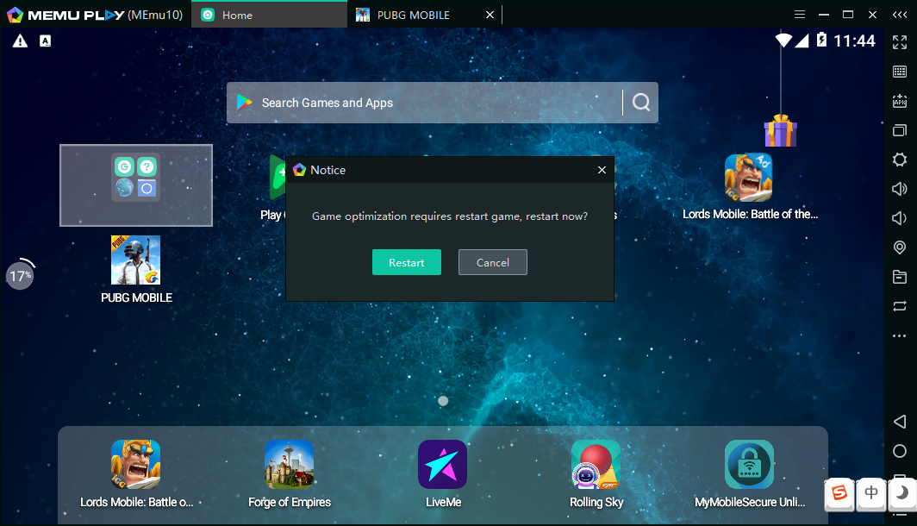Launch PUBG MOBILE from the desktop
Viewport: 917px width, 526px height.
point(136,260)
